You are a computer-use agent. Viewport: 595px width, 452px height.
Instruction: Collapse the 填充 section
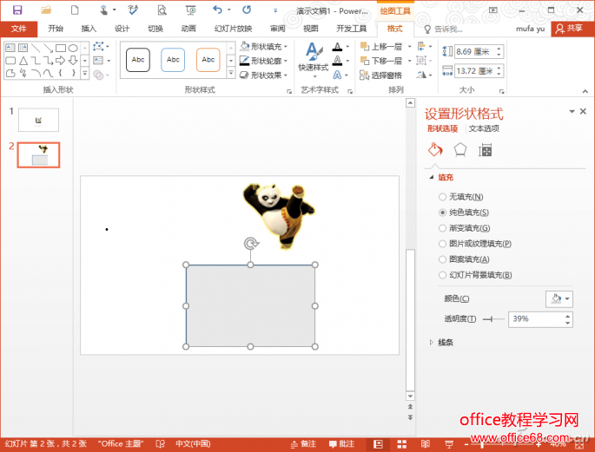click(x=432, y=177)
